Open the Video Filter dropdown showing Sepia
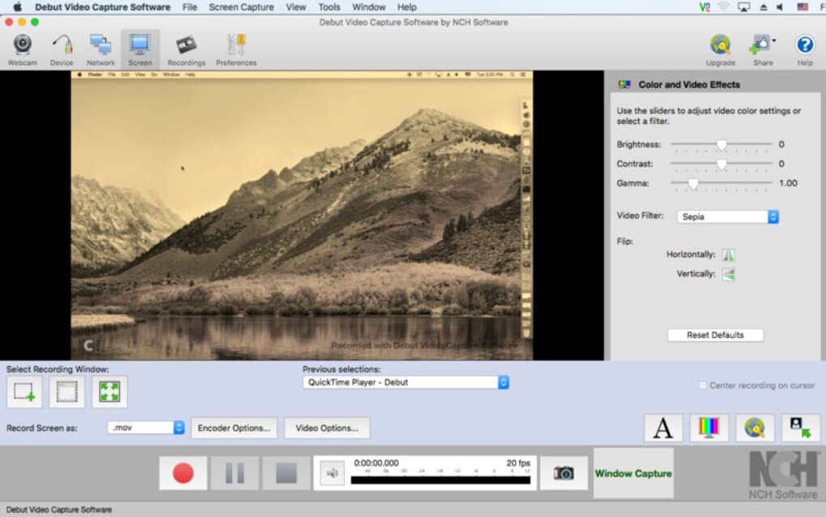This screenshot has width=826, height=517. (x=726, y=216)
